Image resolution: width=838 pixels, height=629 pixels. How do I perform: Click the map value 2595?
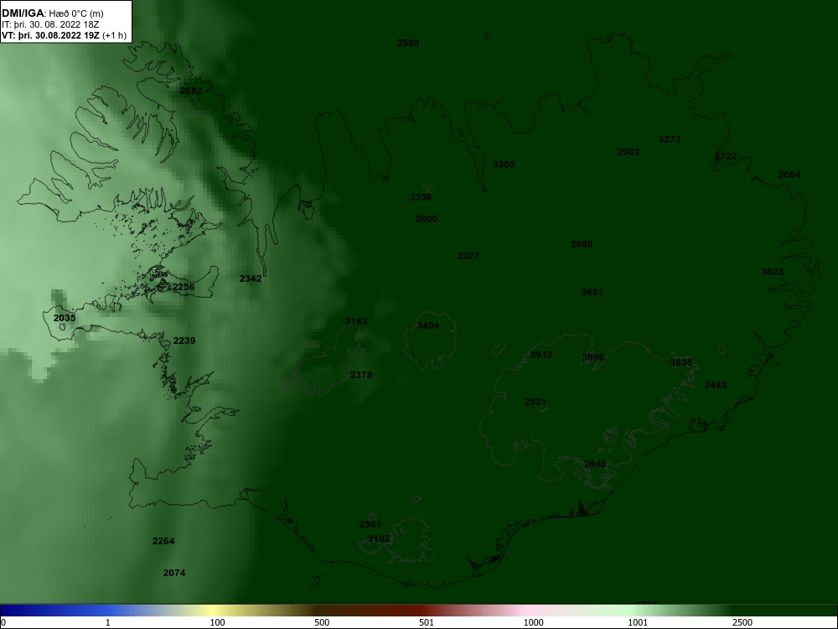408,43
